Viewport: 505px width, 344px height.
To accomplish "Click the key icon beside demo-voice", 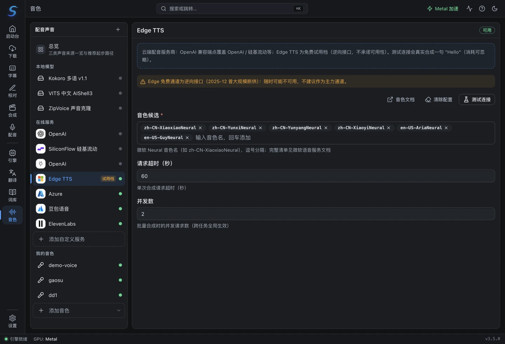I will [41, 265].
